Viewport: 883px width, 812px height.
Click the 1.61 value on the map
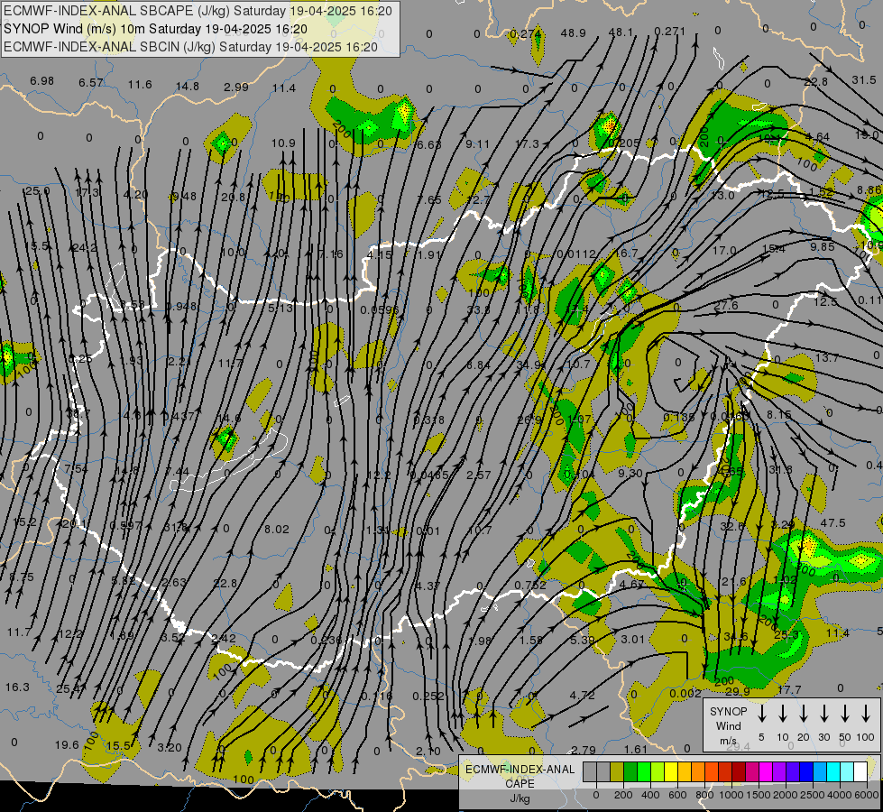(x=636, y=749)
